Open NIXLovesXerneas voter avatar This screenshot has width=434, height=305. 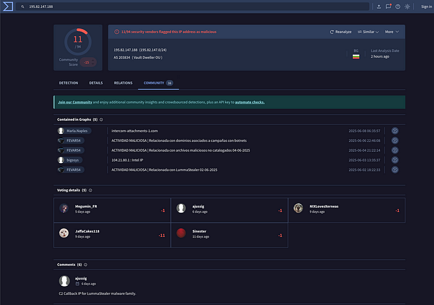(298, 208)
